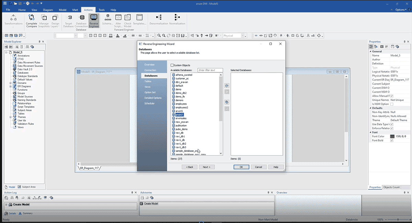Click the database filter text field
The image size is (412, 223).
pyautogui.click(x=210, y=70)
